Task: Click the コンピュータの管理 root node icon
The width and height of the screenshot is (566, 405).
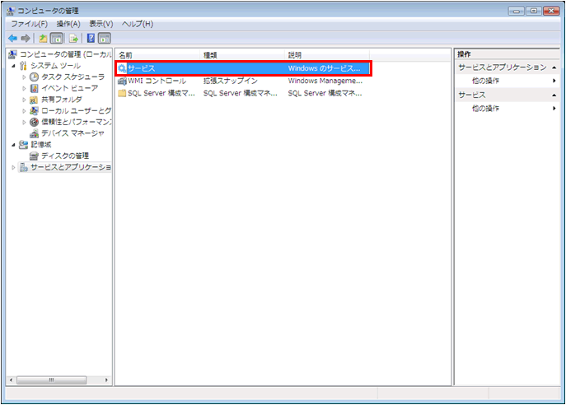Action: pyautogui.click(x=12, y=54)
